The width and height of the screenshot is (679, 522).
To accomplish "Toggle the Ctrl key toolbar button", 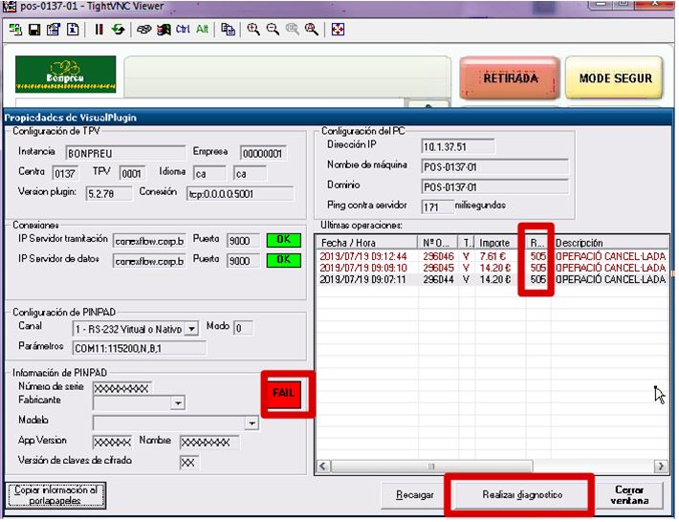I will (183, 30).
